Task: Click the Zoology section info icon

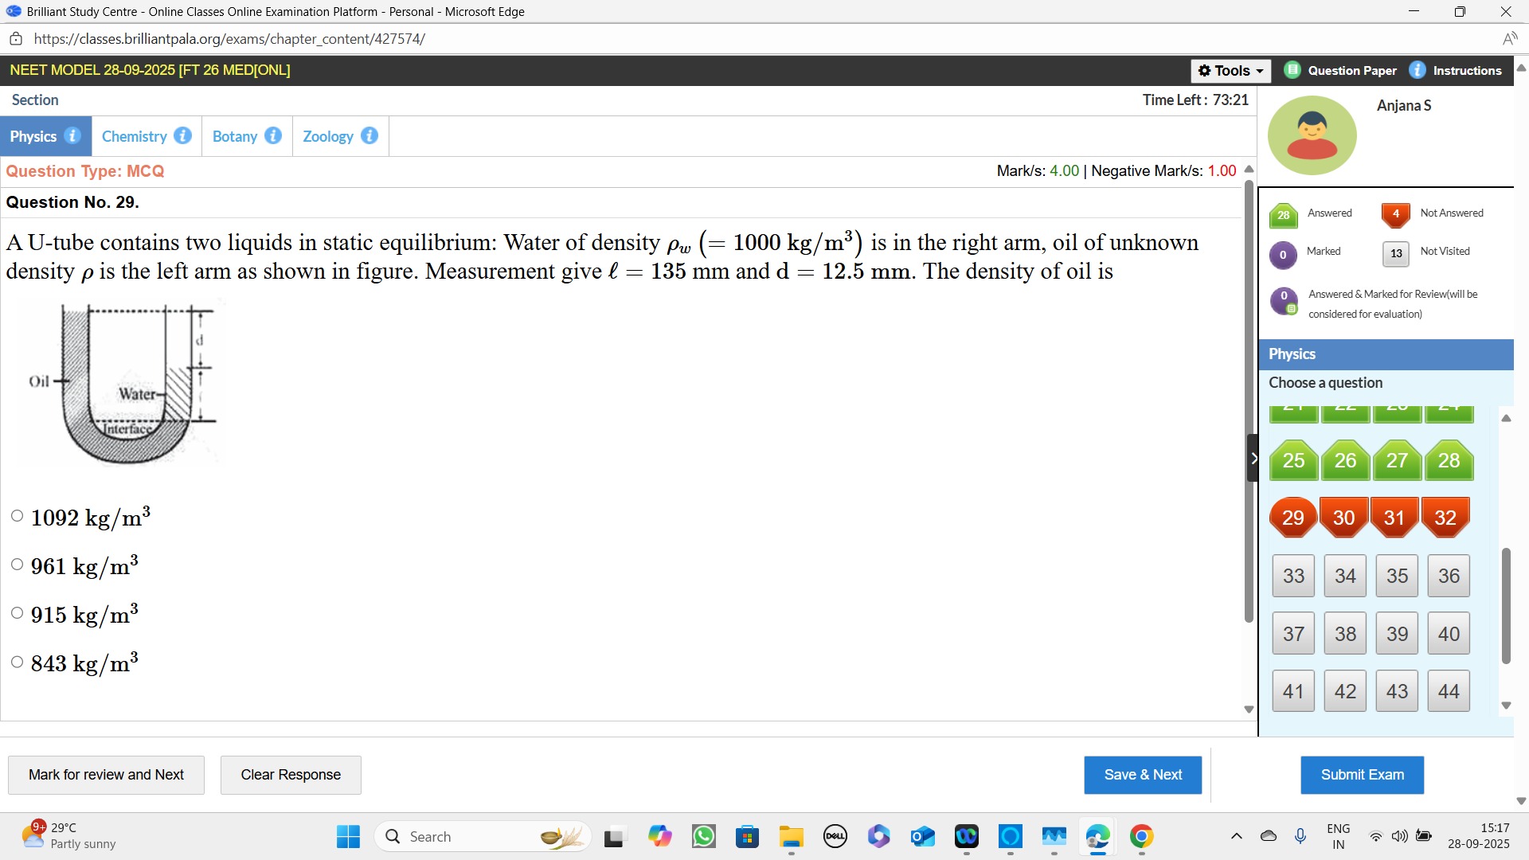Action: (x=370, y=135)
